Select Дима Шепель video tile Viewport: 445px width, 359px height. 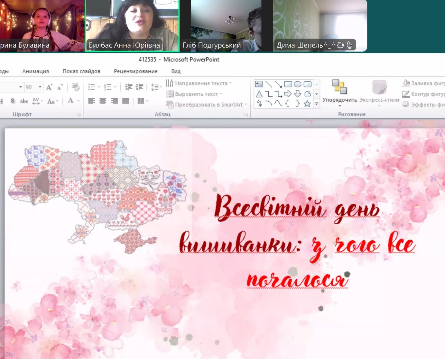320,26
